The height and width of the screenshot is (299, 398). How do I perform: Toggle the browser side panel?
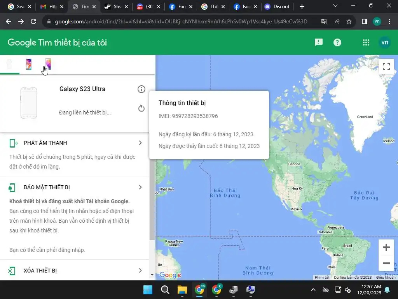pyautogui.click(x=365, y=22)
